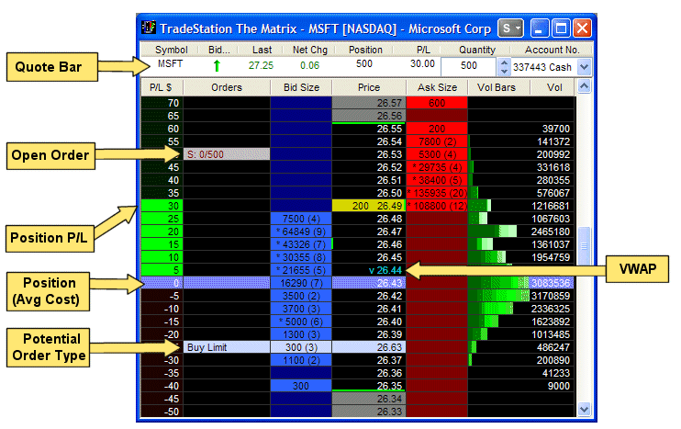Viewport: 681px width, 429px height.
Task: Click the scroll down arrow of the Matrix
Action: pyautogui.click(x=584, y=409)
